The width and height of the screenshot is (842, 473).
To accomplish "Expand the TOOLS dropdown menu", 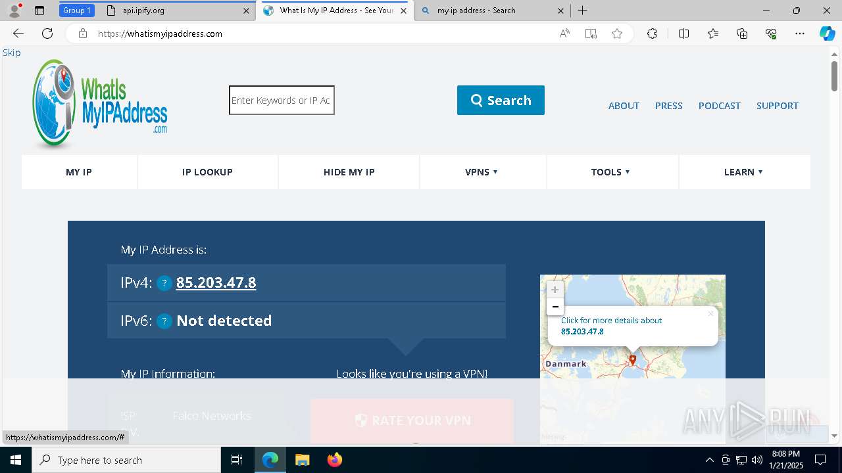I will [x=611, y=172].
